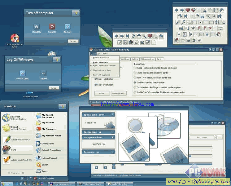Expand My Recent Documents submenu
The image size is (231, 186).
[x=51, y=116]
